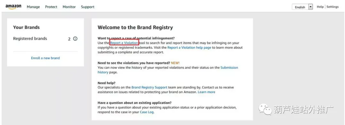345x125 pixels.
Task: Click the Help link in header
Action: coord(320,7)
